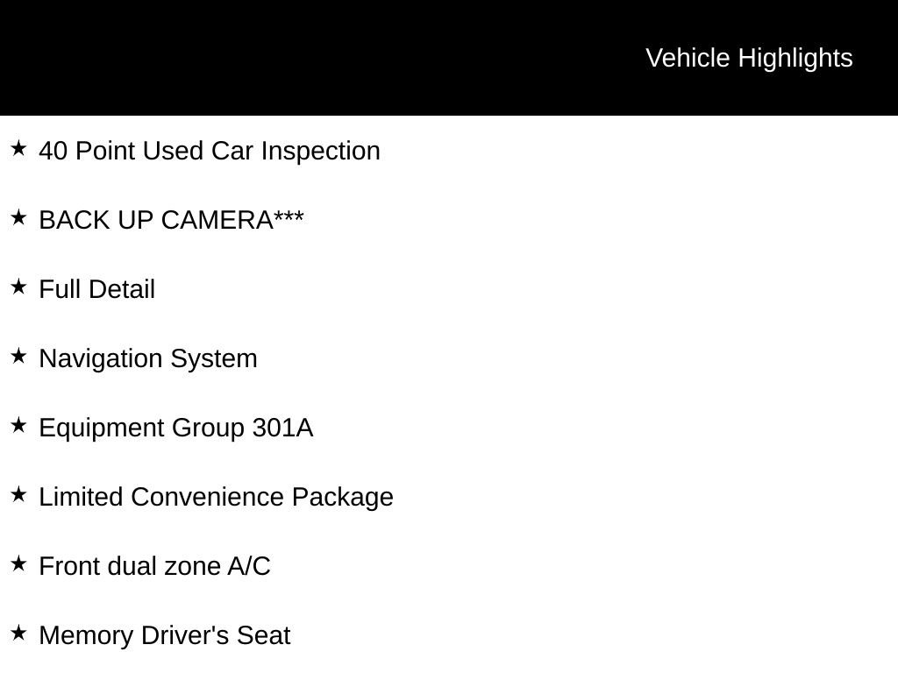Screen dimensions: 898x673
Task: Select the Memory Driver's Seat item
Action: [164, 635]
